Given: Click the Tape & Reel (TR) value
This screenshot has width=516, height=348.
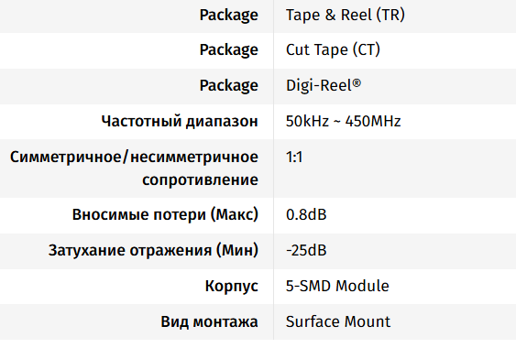Looking at the screenshot, I should coord(346,16).
